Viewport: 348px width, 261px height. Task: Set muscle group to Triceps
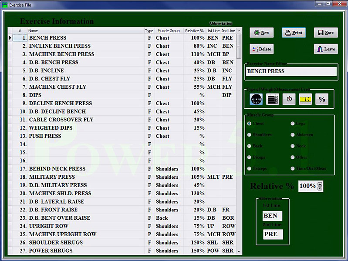pyautogui.click(x=249, y=169)
